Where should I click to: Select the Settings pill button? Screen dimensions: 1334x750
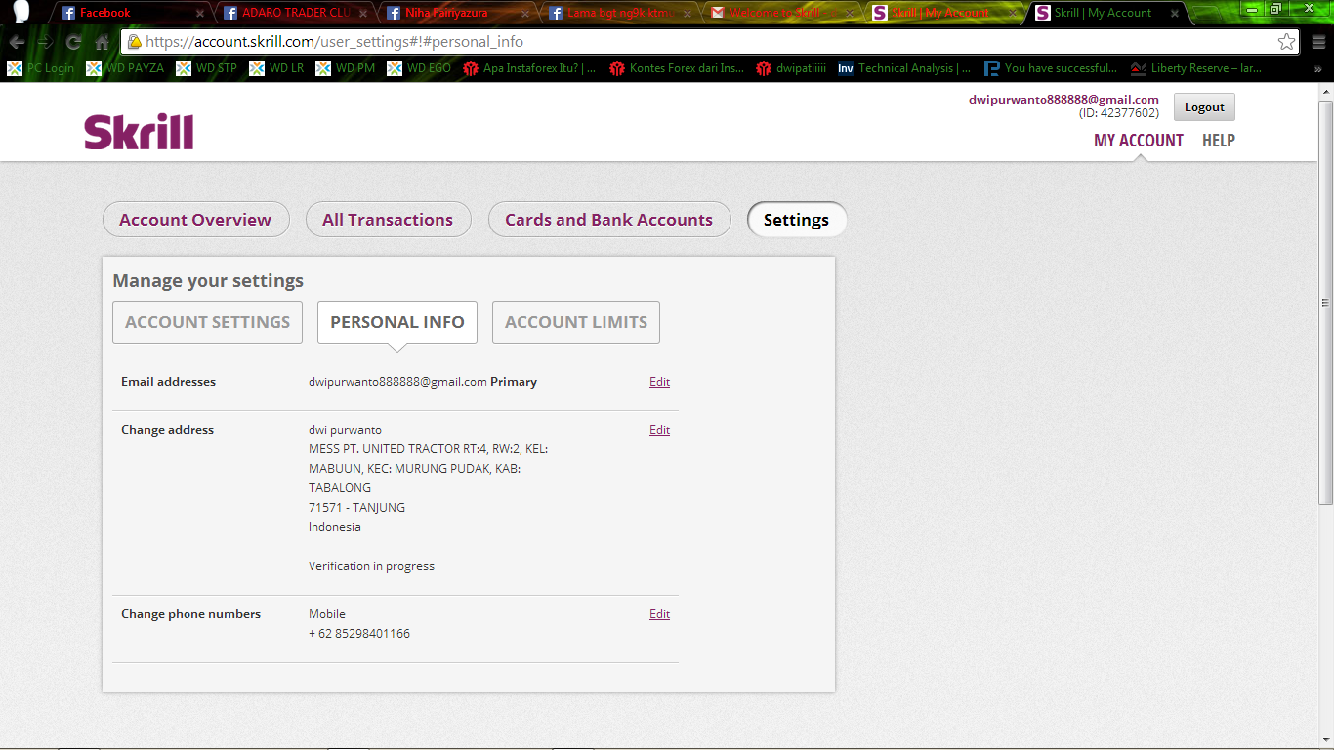[x=796, y=220]
